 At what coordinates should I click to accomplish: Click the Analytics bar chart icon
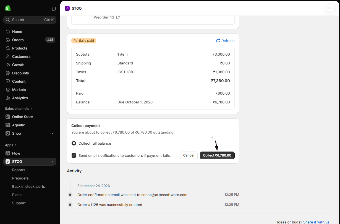[x=8, y=98]
